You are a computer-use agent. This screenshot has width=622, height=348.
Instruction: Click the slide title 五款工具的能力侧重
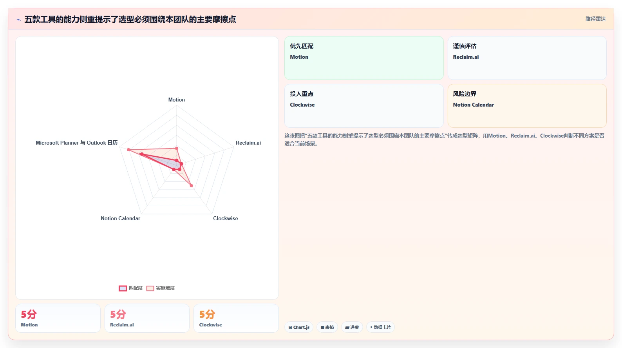pos(130,19)
